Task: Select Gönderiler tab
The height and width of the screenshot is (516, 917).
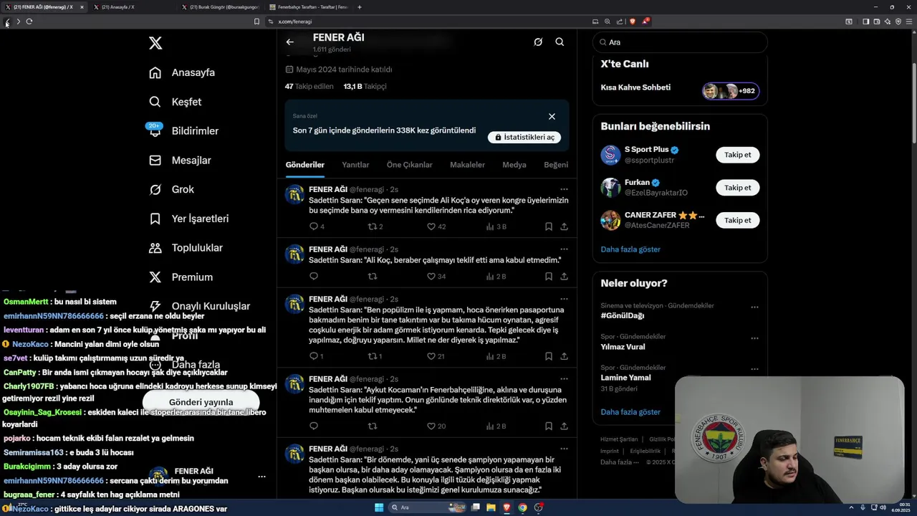Action: click(305, 165)
